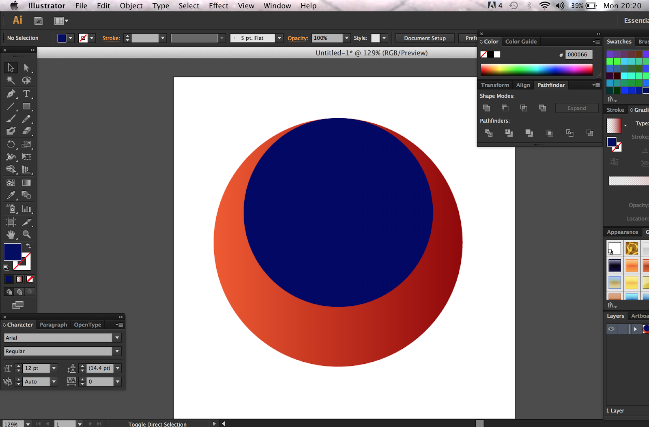The image size is (649, 427).
Task: Toggle layer visibility in the Layers panel
Action: (x=611, y=329)
